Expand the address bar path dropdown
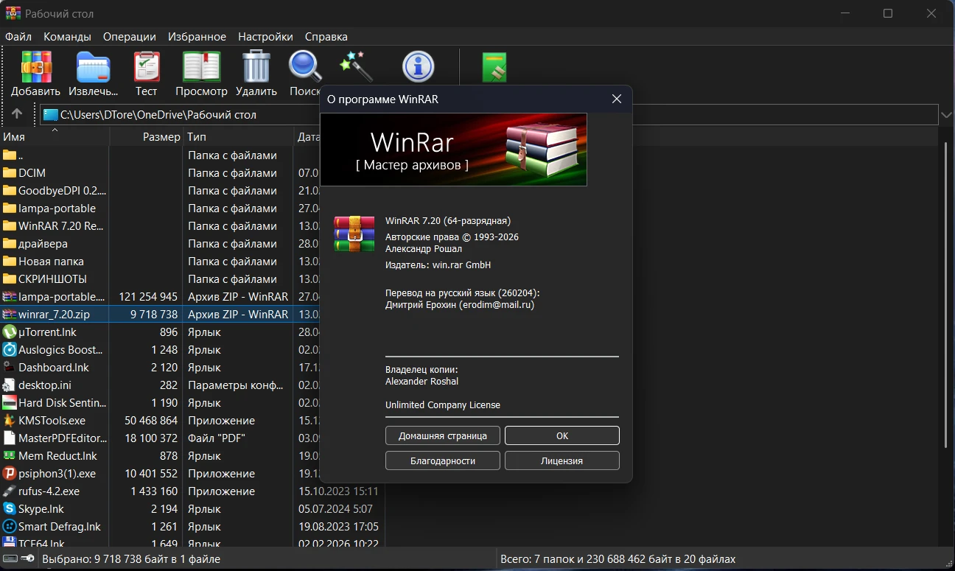The height and width of the screenshot is (571, 955). [x=946, y=115]
